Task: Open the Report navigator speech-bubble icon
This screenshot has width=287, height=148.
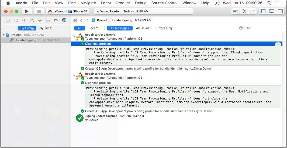Action: (64, 20)
